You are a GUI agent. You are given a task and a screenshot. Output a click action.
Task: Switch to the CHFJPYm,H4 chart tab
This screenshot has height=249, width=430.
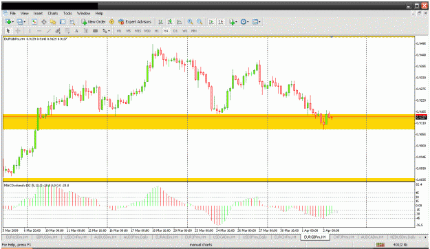(343, 237)
